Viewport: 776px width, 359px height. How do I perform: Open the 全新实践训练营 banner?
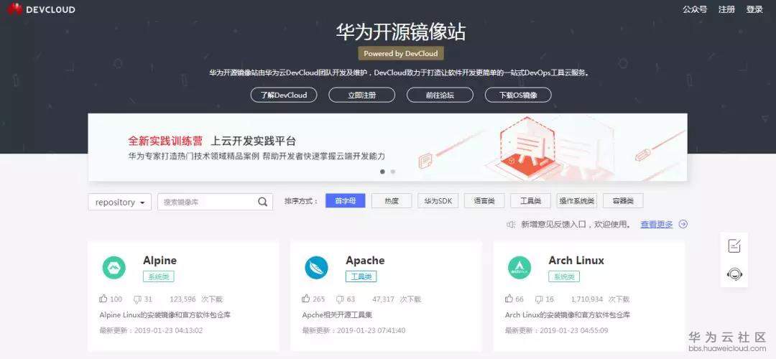387,147
